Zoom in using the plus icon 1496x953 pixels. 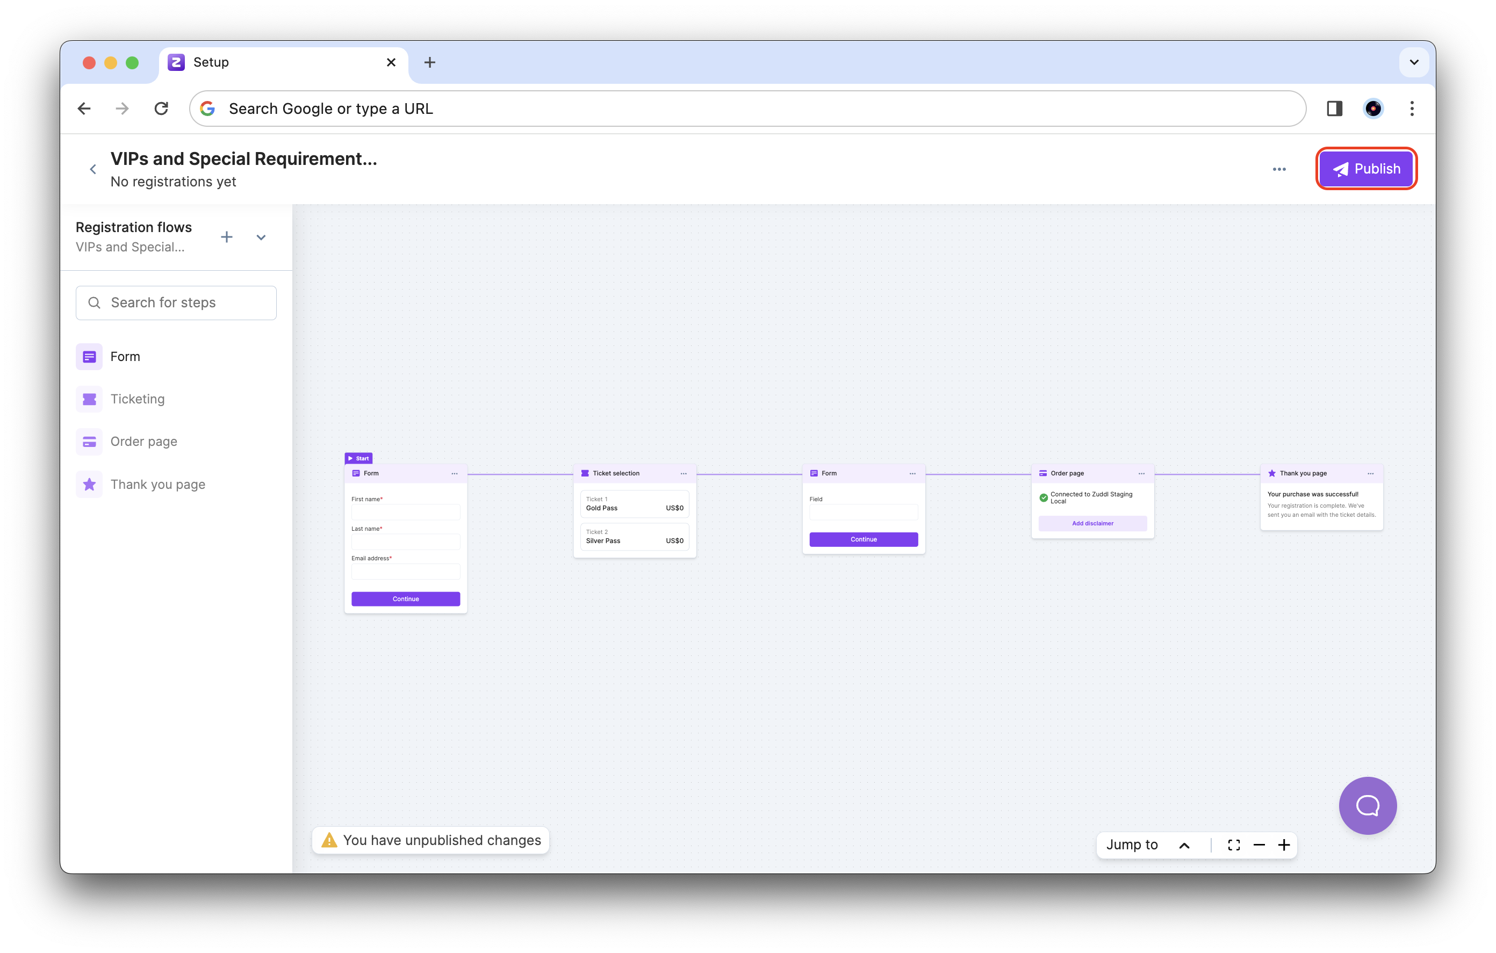(x=1285, y=845)
